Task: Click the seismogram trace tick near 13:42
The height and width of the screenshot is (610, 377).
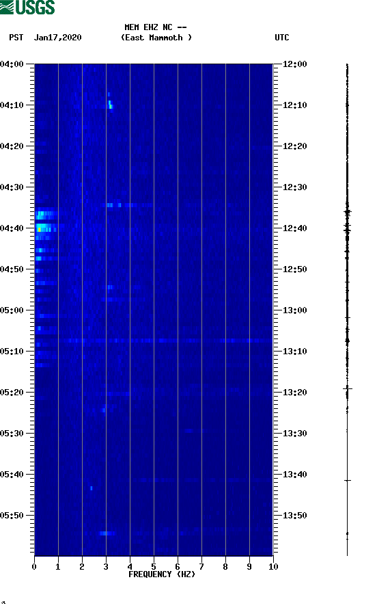Action: click(x=348, y=481)
